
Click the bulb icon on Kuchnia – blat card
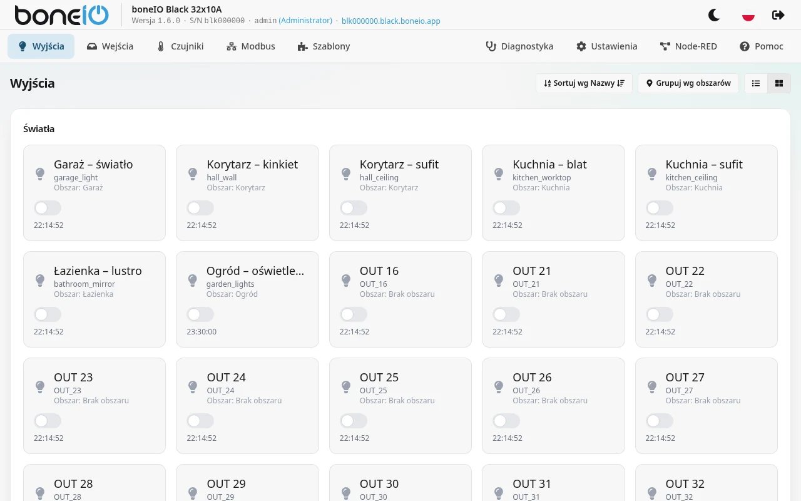499,173
